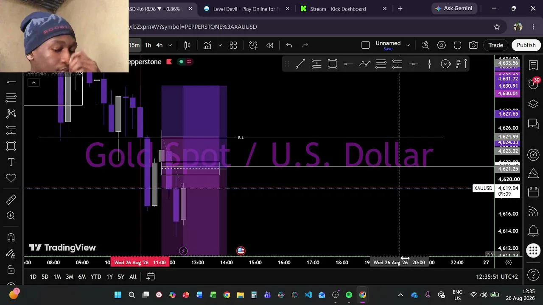The height and width of the screenshot is (305, 543).
Task: Toggle lock all drawings
Action: pos(11,270)
